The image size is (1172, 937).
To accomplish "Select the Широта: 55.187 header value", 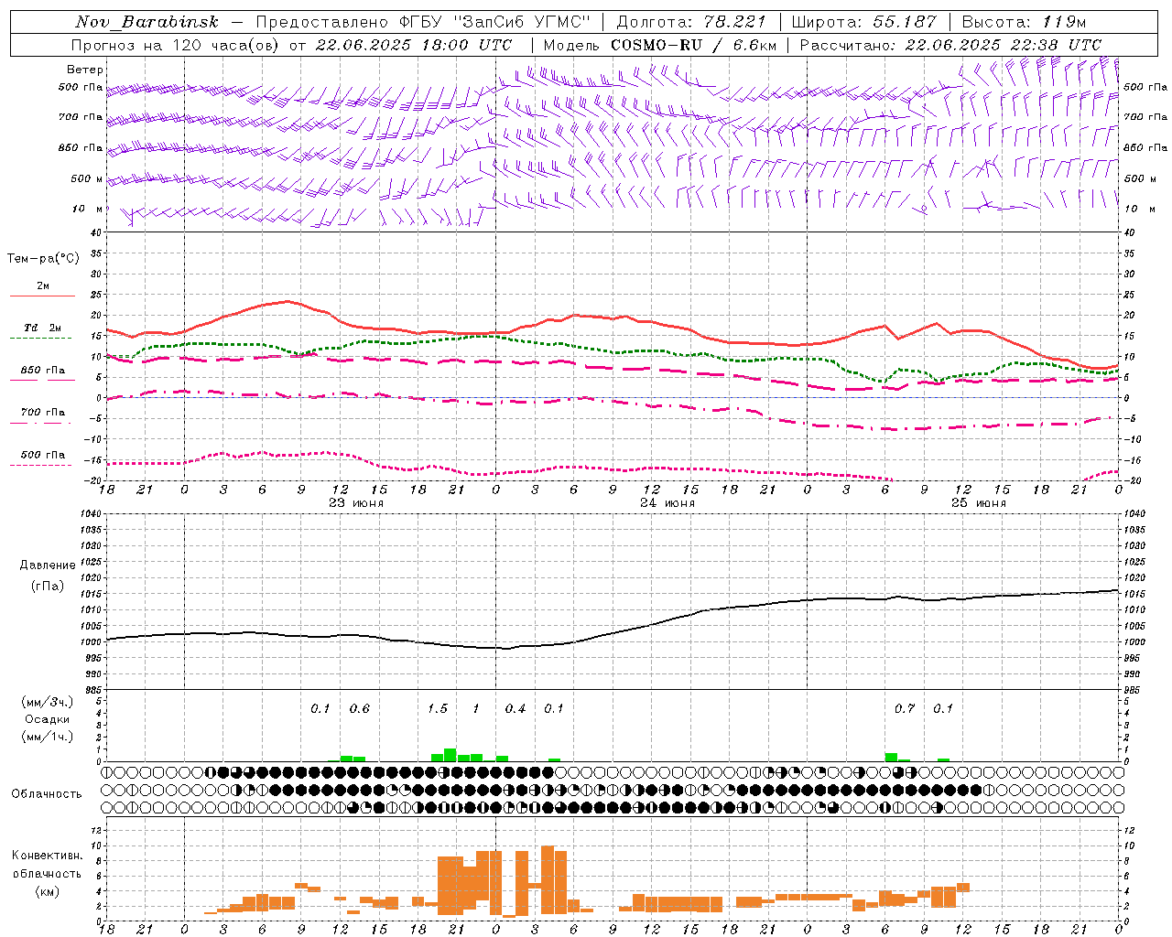I will (863, 22).
